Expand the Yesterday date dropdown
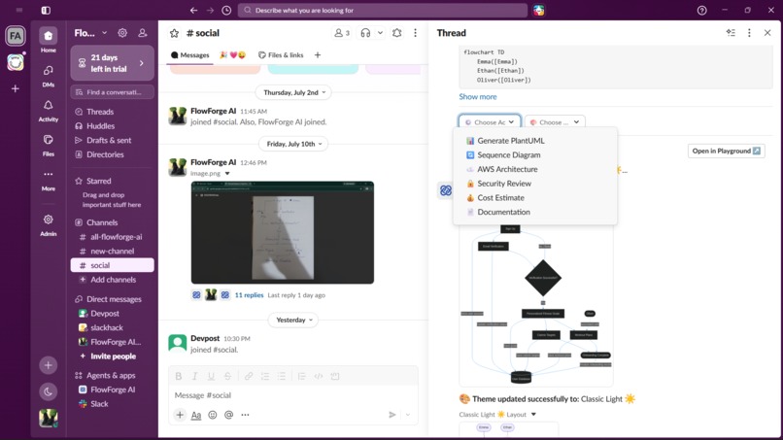Image resolution: width=783 pixels, height=440 pixels. point(294,320)
